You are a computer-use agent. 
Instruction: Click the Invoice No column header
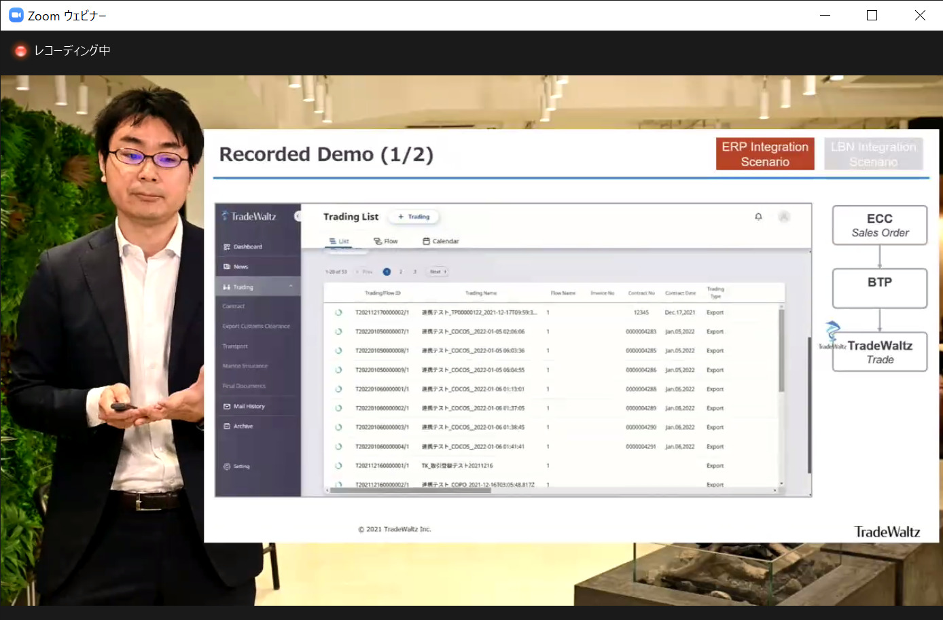pos(603,293)
